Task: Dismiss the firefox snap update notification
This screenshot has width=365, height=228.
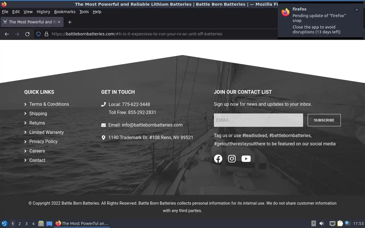Action: pyautogui.click(x=356, y=10)
